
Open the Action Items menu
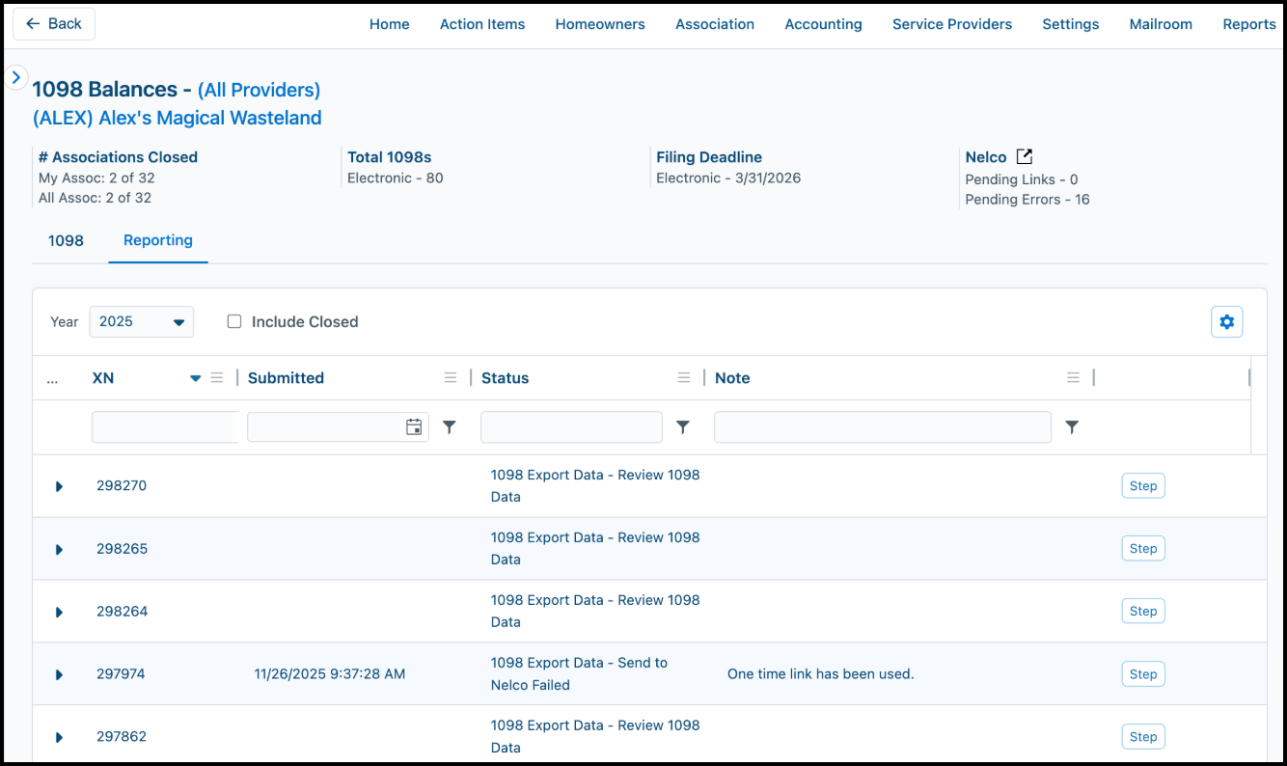[482, 24]
